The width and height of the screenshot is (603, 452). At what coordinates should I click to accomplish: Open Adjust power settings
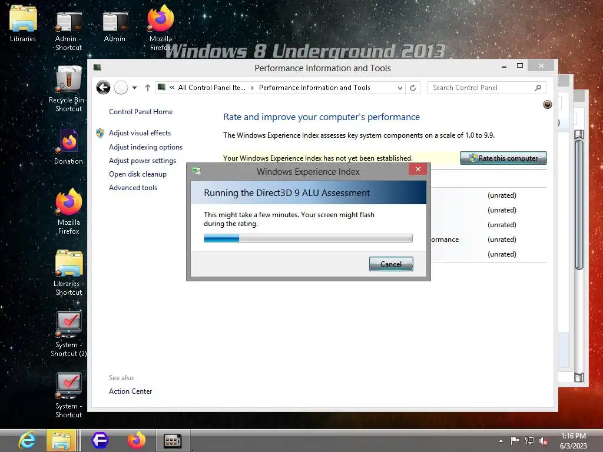[143, 161]
